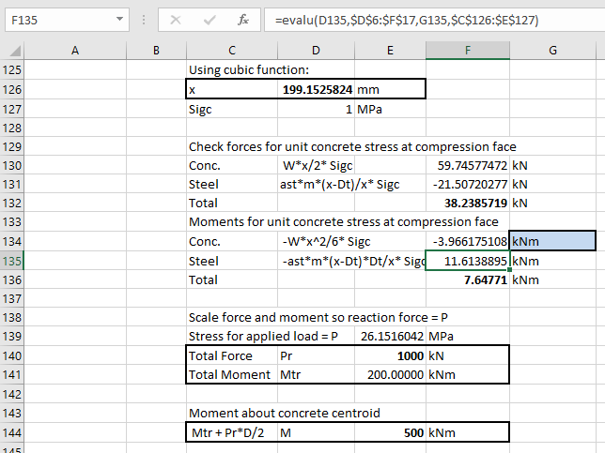This screenshot has width=605, height=453.
Task: Select row 144 header
Action: pyautogui.click(x=15, y=432)
